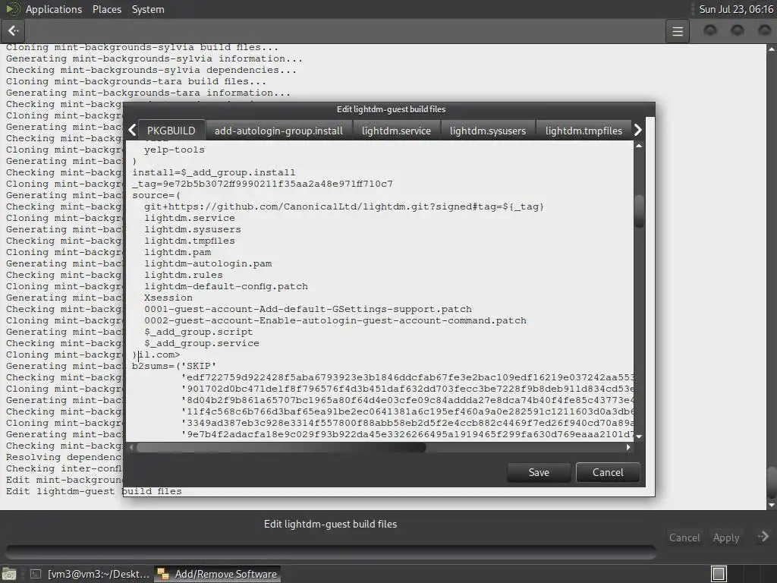The width and height of the screenshot is (777, 583).
Task: Click the main log window scroll-down arrow
Action: [x=772, y=505]
